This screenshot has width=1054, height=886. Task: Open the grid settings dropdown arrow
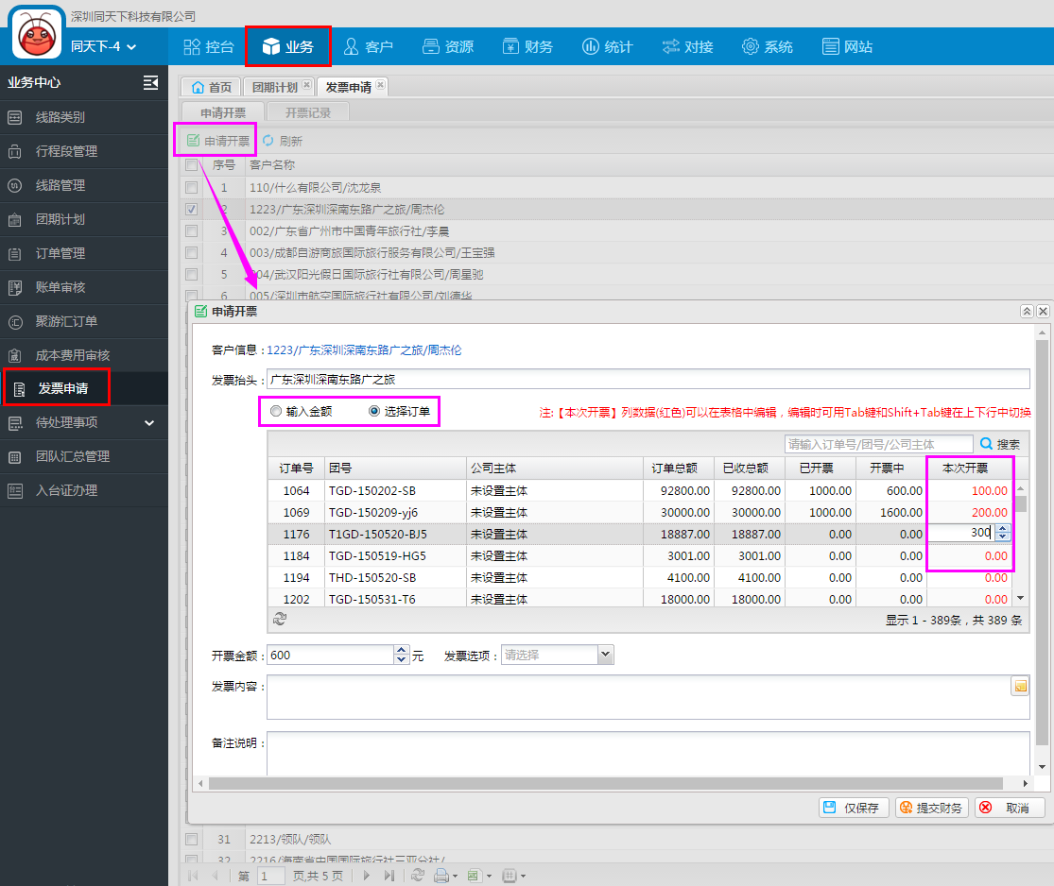[x=523, y=876]
